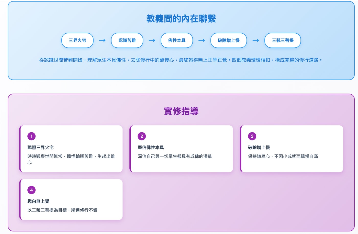The width and height of the screenshot is (358, 234).
Task: Click the 佛性本具 pill button
Action: tap(177, 40)
